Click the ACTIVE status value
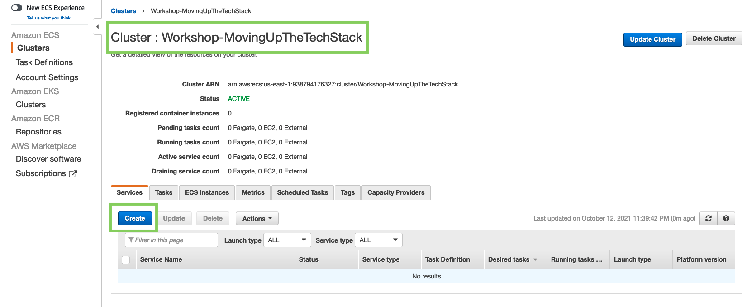 (x=239, y=99)
